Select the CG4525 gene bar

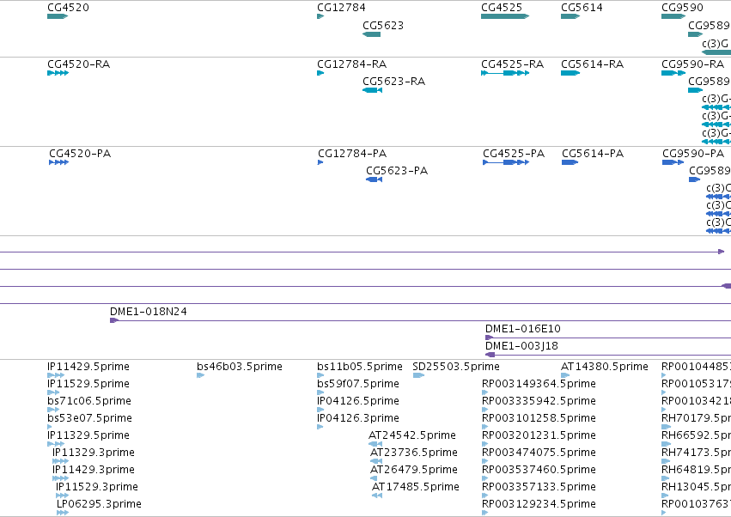505,16
